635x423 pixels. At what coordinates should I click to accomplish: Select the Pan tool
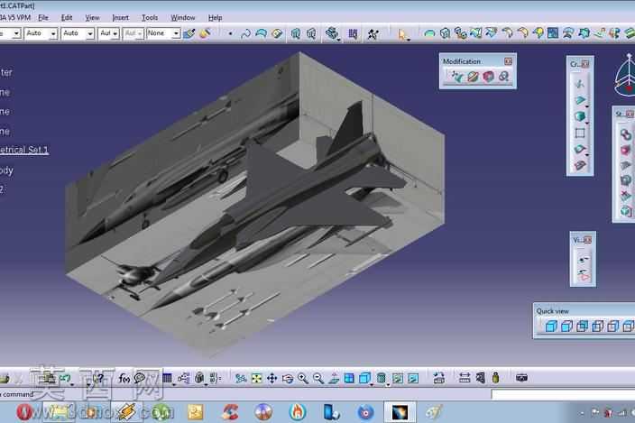click(x=271, y=379)
